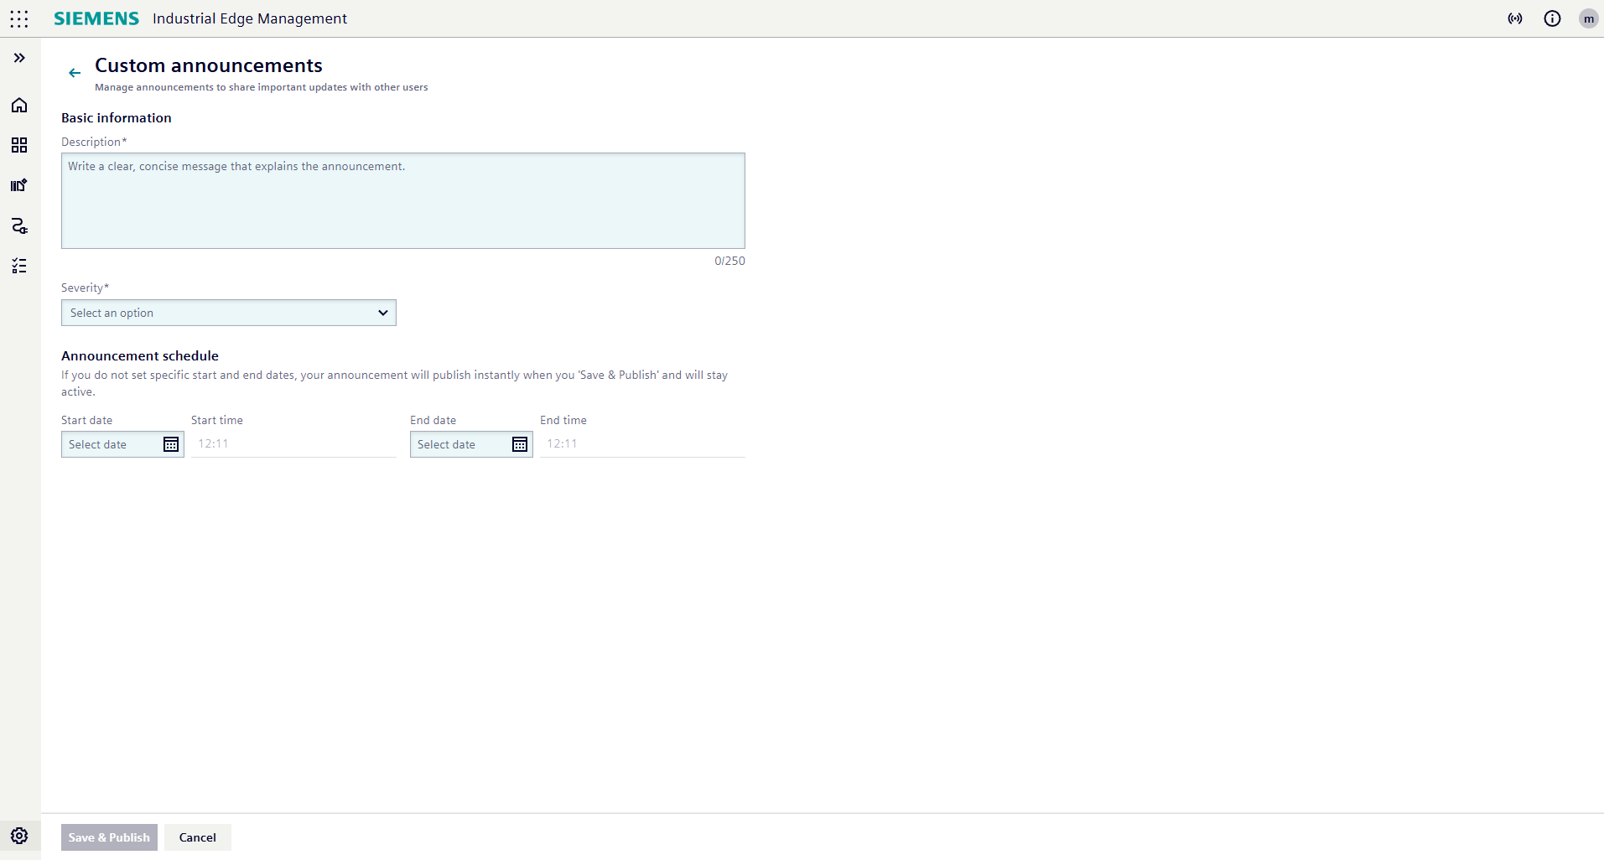
Task: Open the settings gear icon
Action: pyautogui.click(x=19, y=836)
